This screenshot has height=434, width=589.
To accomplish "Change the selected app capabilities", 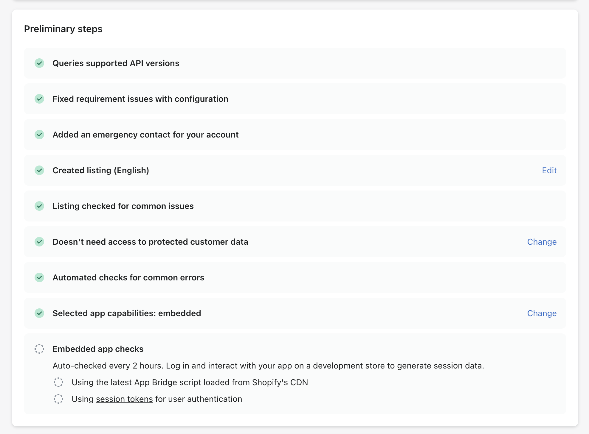I will pyautogui.click(x=542, y=313).
